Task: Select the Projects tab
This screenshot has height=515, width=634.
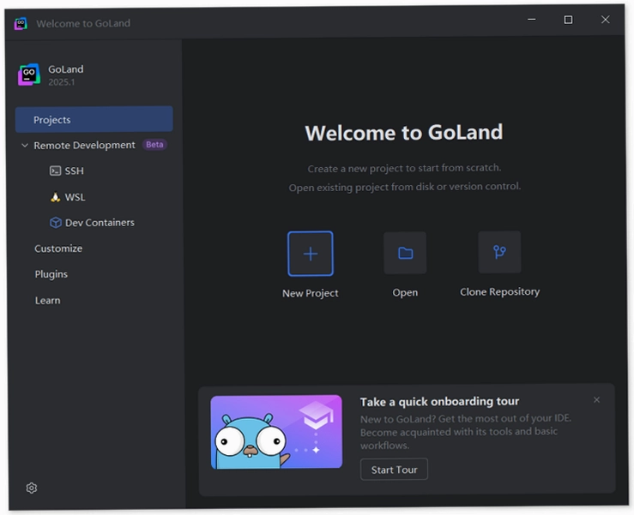Action: [94, 120]
